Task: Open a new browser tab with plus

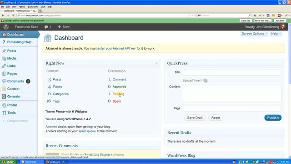Action: [x=40, y=11]
